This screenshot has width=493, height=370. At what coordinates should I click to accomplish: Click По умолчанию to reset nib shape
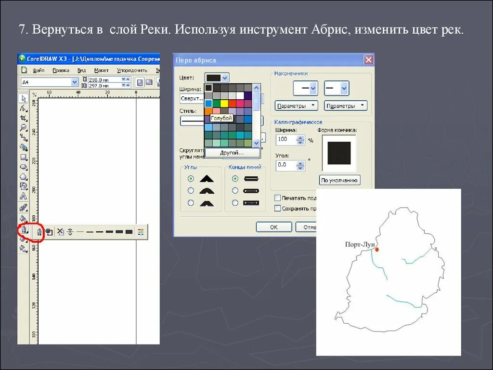[340, 180]
